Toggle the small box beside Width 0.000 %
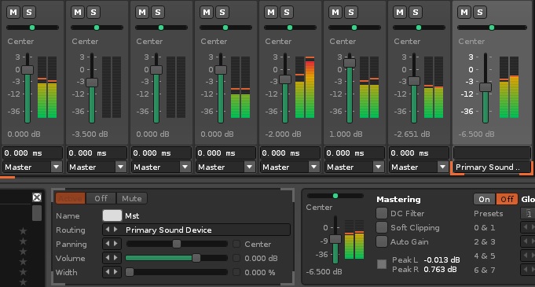Screen dimensions: 535x287 tap(236, 272)
